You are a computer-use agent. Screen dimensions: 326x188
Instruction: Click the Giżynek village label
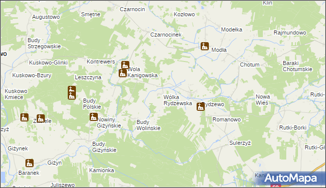(18, 148)
